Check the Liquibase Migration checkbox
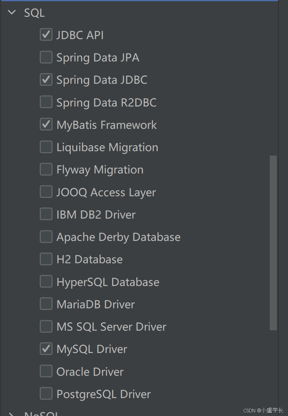The height and width of the screenshot is (416, 288). point(46,147)
